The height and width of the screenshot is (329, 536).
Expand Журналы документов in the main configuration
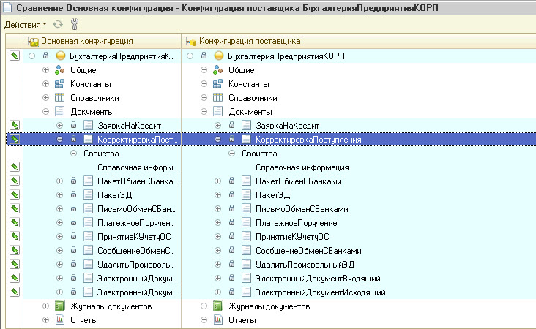coord(45,306)
